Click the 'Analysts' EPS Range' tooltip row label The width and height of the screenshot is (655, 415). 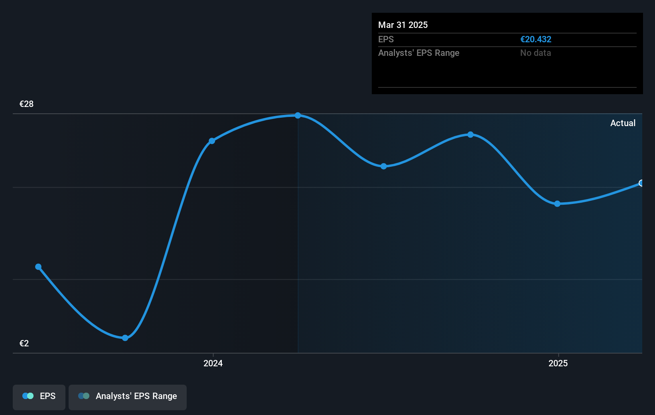tap(419, 53)
